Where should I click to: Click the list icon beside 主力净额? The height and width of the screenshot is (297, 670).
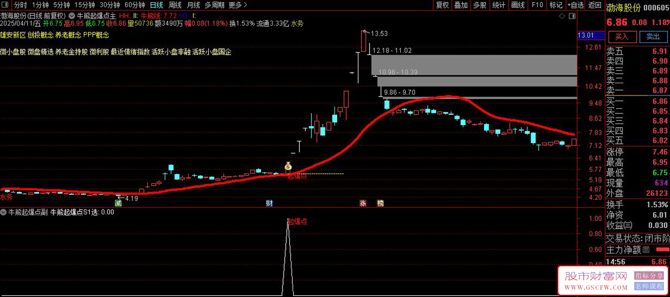click(x=646, y=249)
